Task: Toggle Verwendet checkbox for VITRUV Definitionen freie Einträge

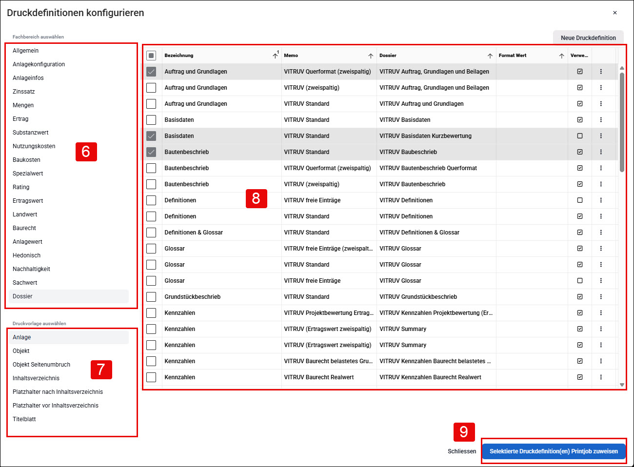Action: 580,200
